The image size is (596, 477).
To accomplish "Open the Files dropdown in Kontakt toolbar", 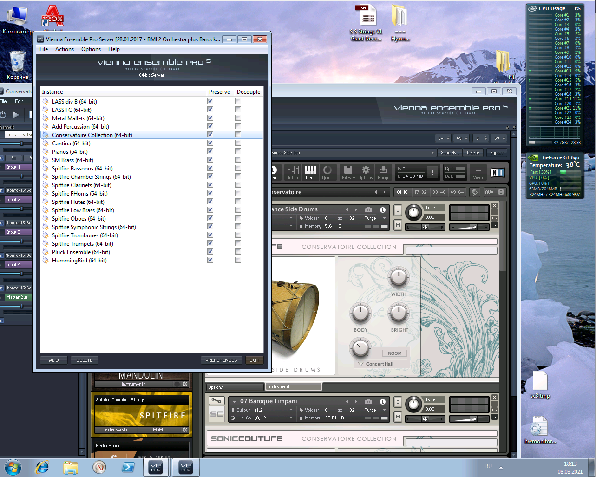I will pyautogui.click(x=348, y=172).
